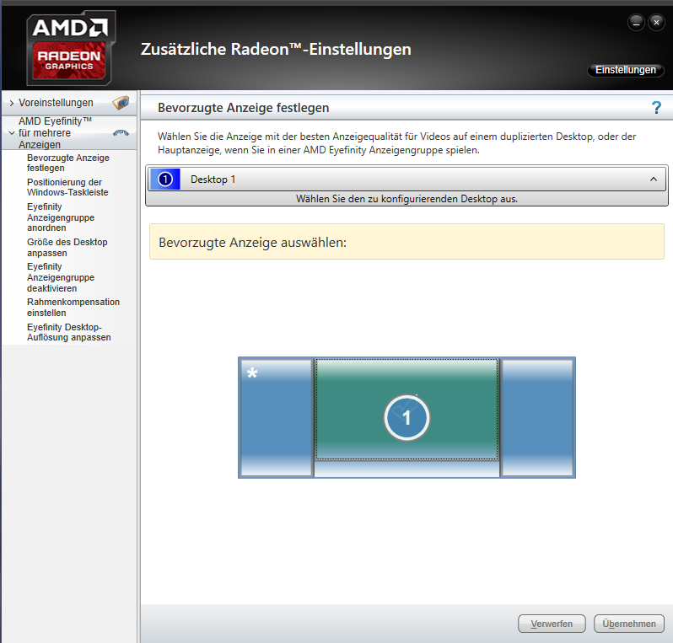Close the Radeon settings window

[656, 22]
